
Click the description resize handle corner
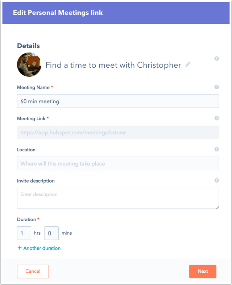[217, 208]
